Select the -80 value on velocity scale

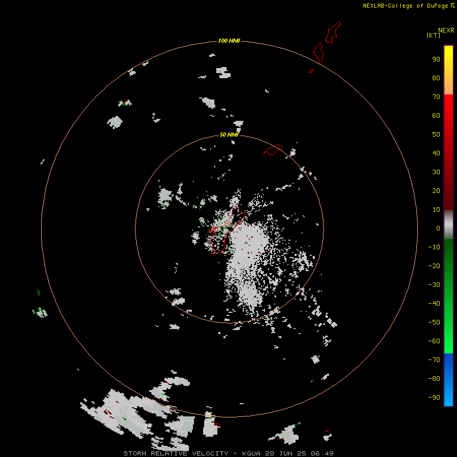434,379
